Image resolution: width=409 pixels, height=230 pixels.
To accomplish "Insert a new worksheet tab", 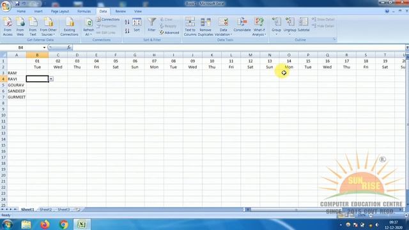I will pyautogui.click(x=77, y=210).
